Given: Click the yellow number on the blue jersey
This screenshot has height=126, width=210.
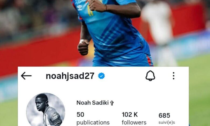Looking at the screenshot, I should [90, 11].
